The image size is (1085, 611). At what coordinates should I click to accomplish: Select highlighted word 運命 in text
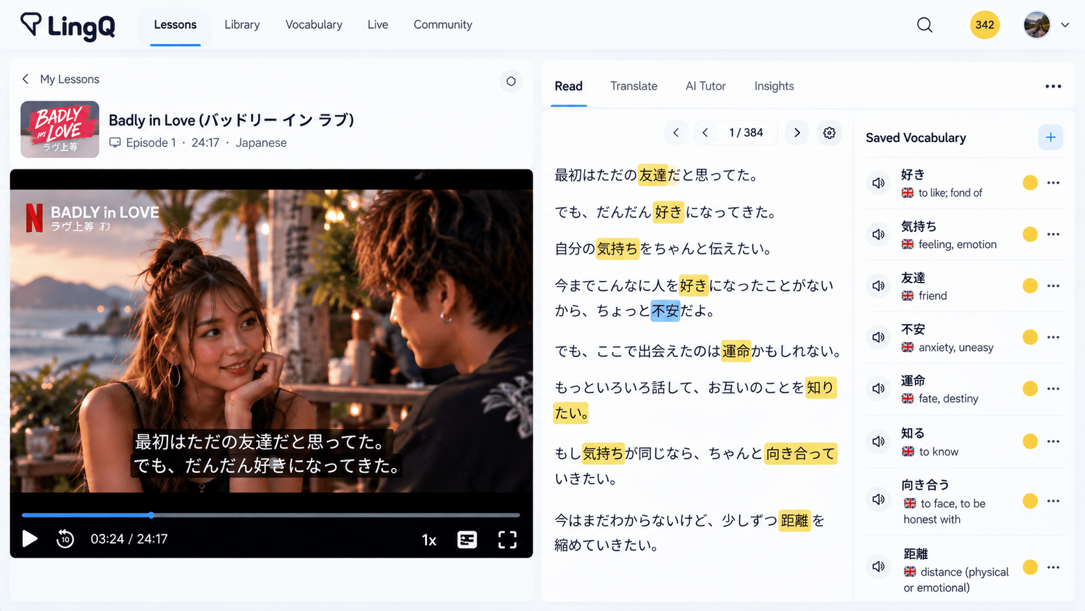pyautogui.click(x=736, y=351)
